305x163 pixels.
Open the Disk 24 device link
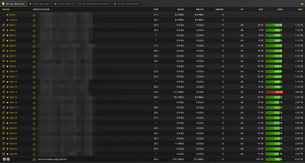13,144
